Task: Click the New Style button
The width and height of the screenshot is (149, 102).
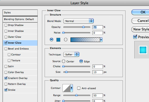Action: tap(140, 29)
